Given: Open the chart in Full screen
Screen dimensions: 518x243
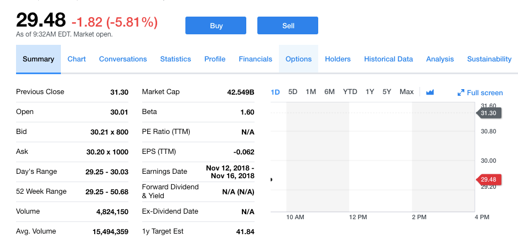Looking at the screenshot, I should click(x=480, y=92).
